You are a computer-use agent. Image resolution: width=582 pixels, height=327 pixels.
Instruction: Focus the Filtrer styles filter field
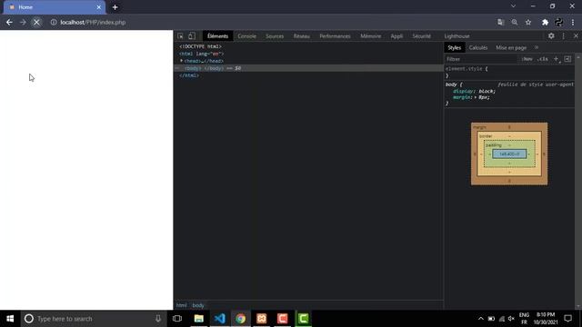point(481,59)
